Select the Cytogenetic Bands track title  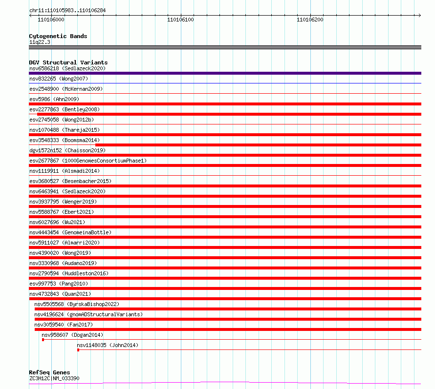[x=58, y=36]
